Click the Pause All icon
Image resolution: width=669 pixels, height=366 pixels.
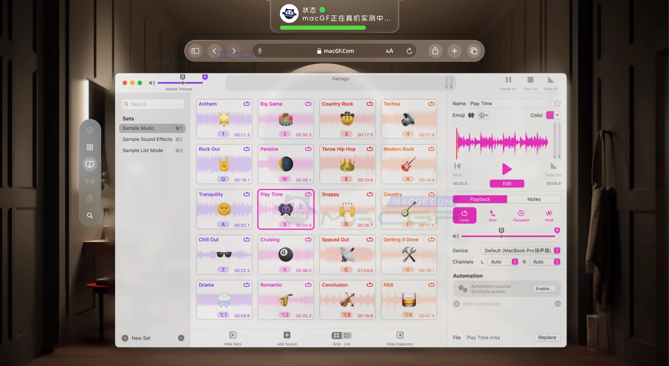click(x=508, y=80)
